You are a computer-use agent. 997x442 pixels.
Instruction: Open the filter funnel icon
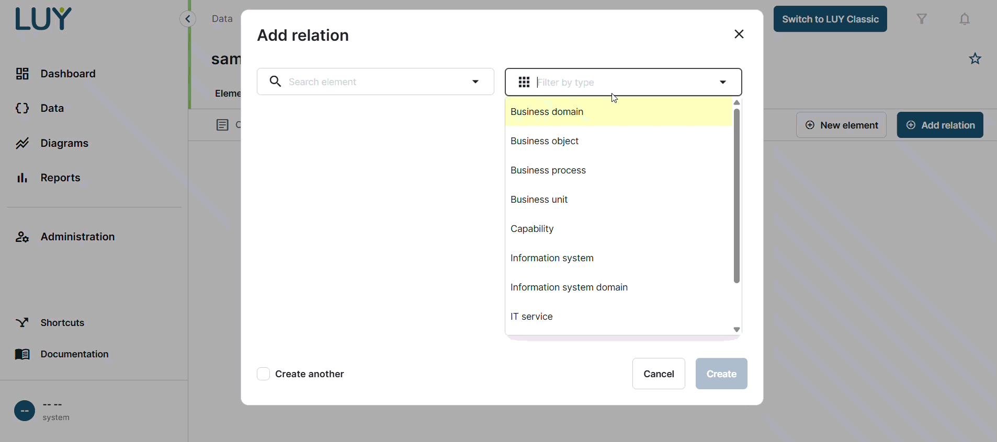922,19
